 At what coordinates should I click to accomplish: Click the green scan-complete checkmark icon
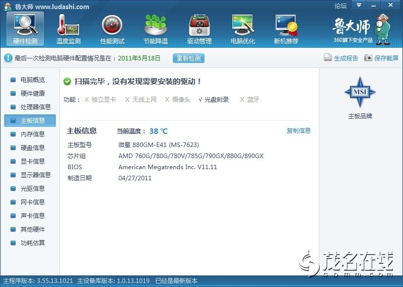point(67,82)
